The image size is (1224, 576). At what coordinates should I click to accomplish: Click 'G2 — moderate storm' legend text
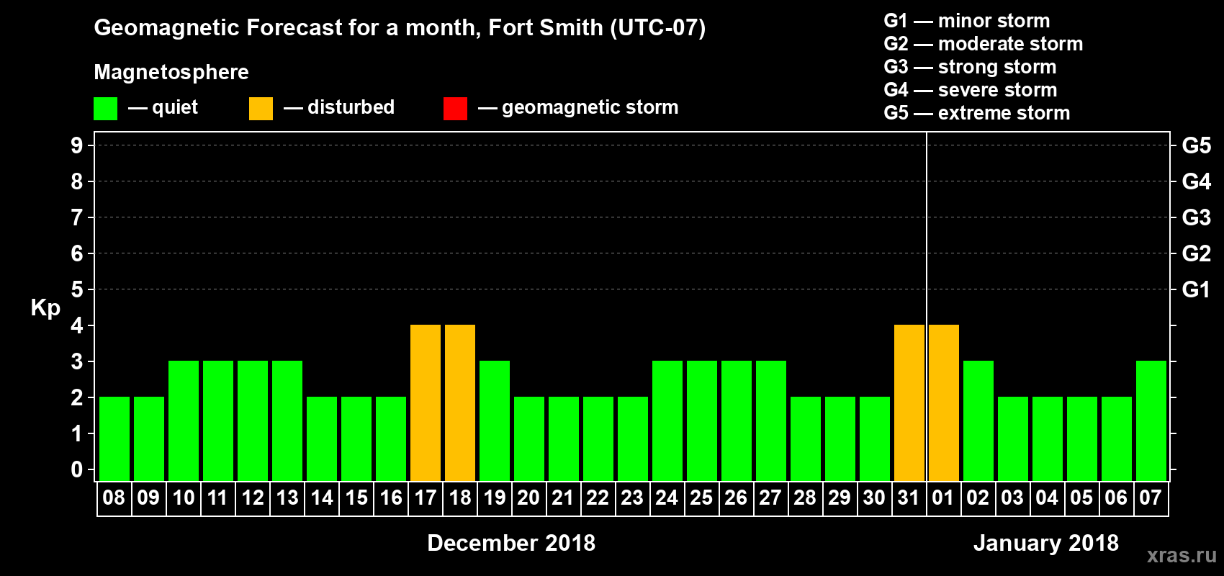[984, 44]
